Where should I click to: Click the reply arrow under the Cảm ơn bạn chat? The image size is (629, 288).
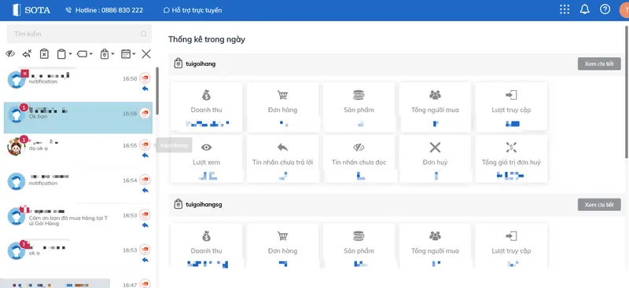[x=145, y=225]
